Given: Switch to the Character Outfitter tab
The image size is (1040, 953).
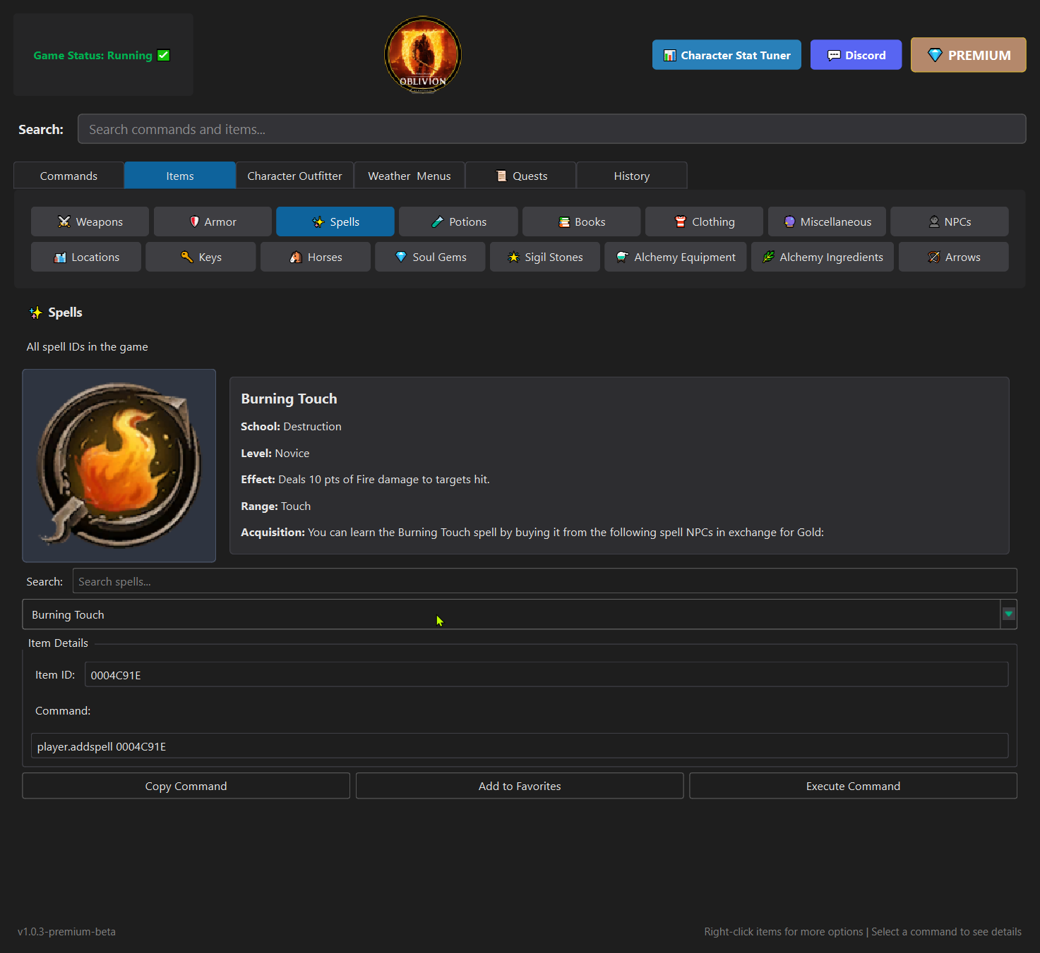Looking at the screenshot, I should coord(294,176).
